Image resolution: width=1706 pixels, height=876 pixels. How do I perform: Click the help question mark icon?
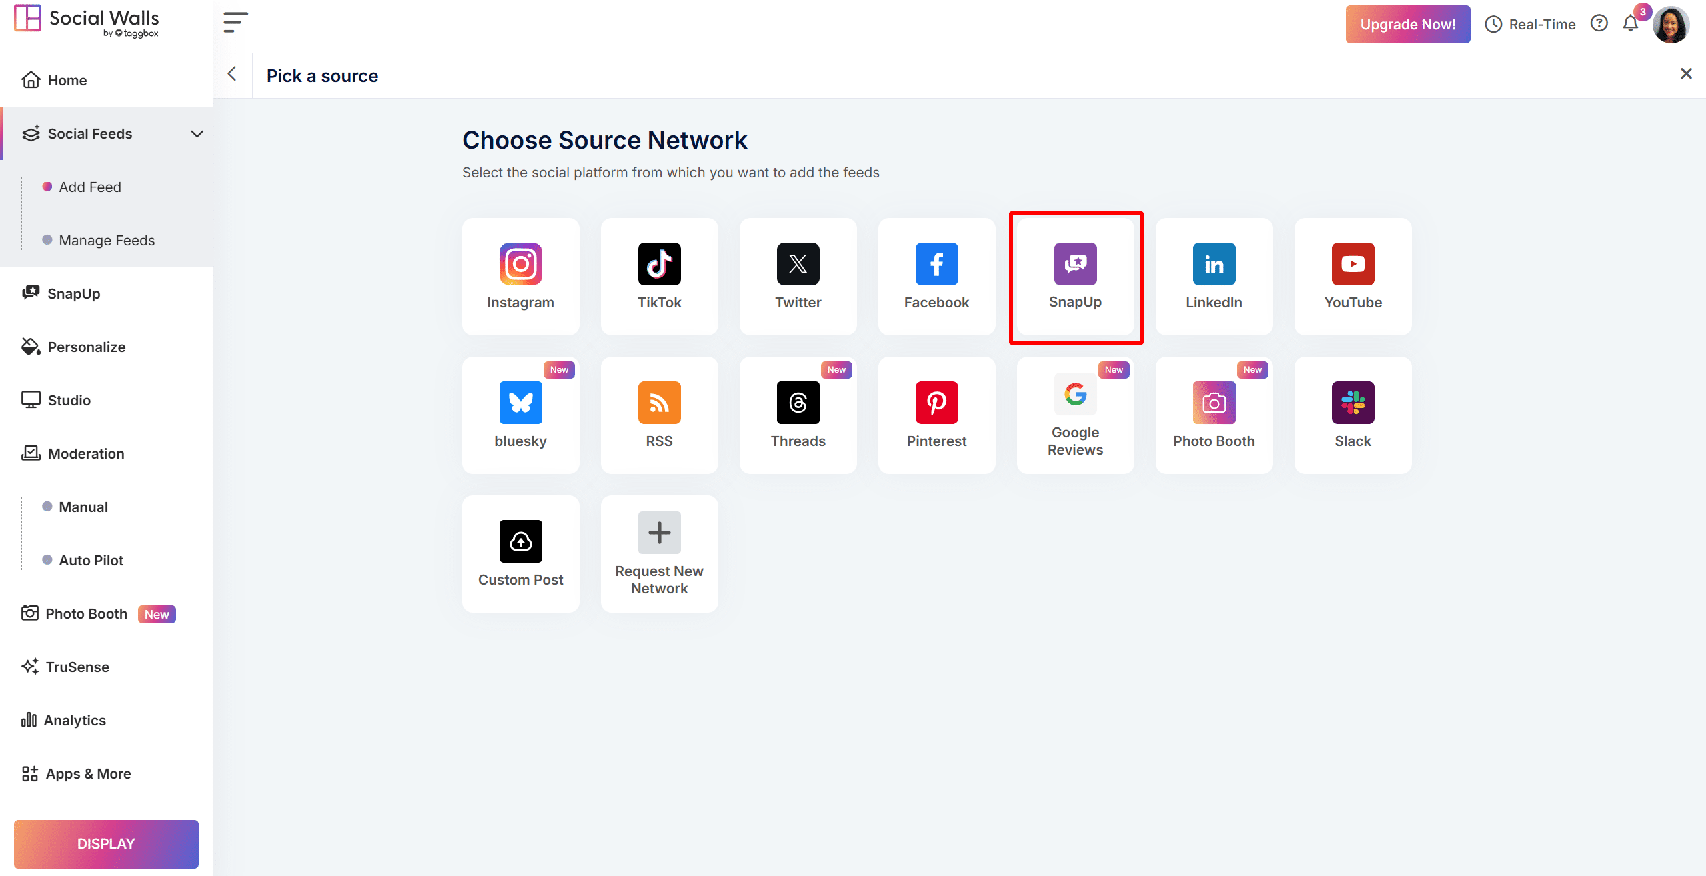click(1599, 24)
